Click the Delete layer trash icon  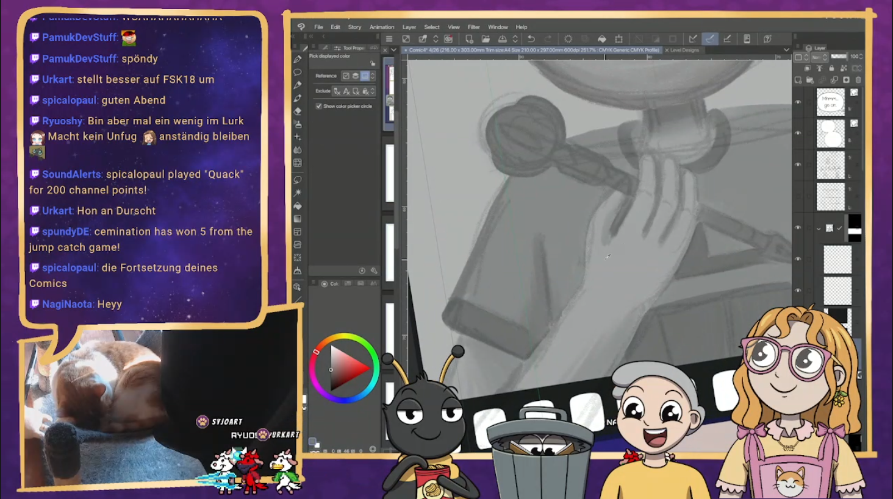858,80
